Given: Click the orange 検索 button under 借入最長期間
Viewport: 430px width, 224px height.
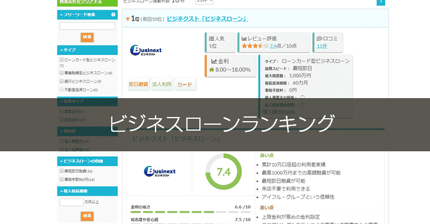Looking at the screenshot, I should (x=87, y=216).
